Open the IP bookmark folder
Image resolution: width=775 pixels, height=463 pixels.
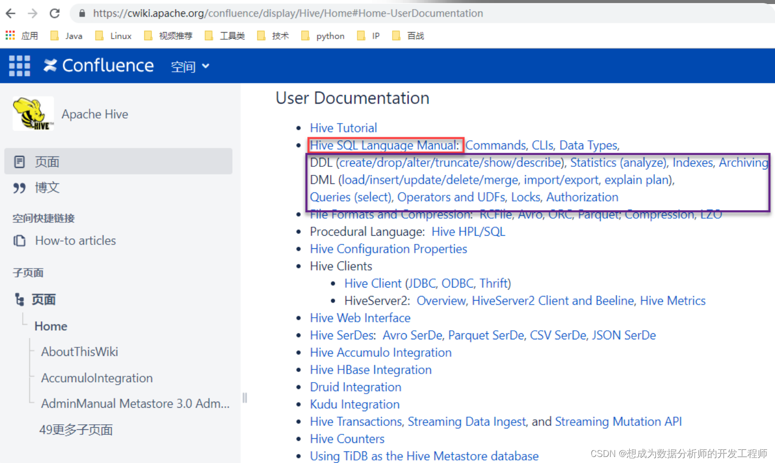click(x=368, y=36)
